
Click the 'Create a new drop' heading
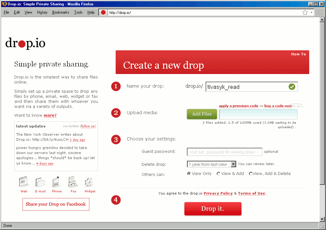[x=163, y=65]
